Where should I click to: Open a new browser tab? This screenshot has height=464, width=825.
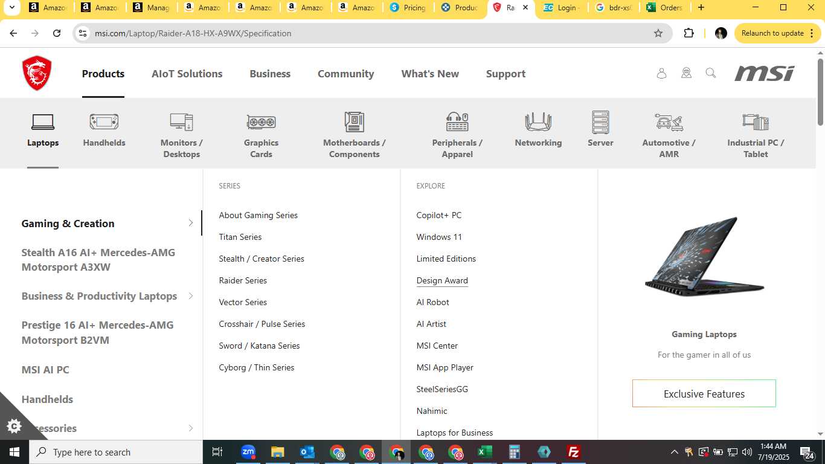point(701,8)
